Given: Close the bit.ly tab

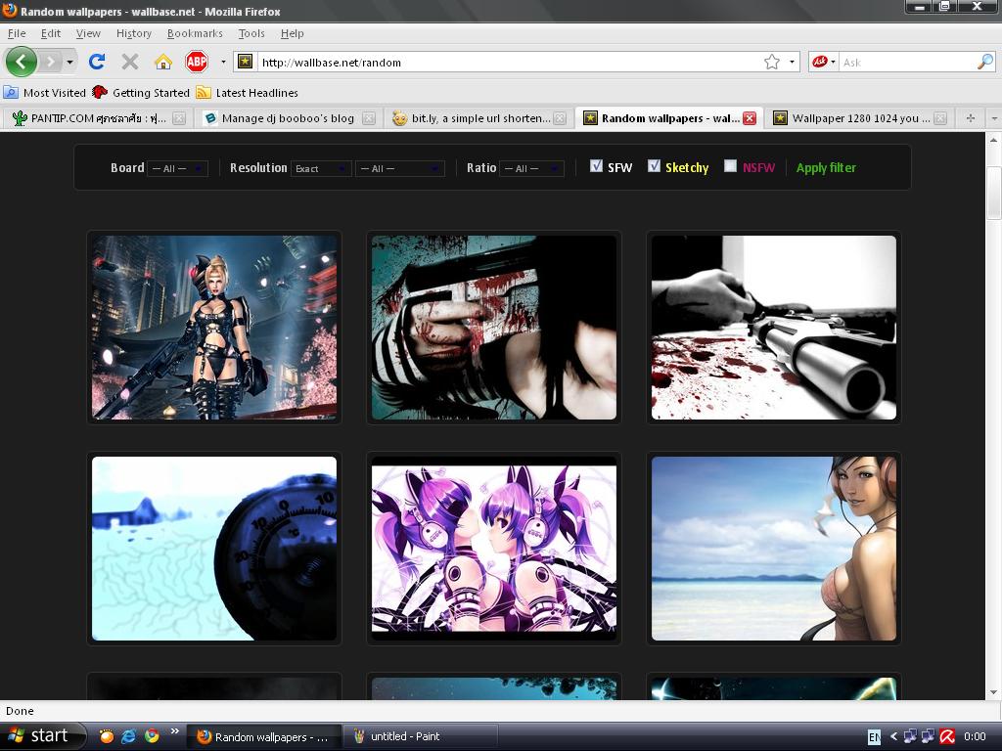Looking at the screenshot, I should click(560, 118).
